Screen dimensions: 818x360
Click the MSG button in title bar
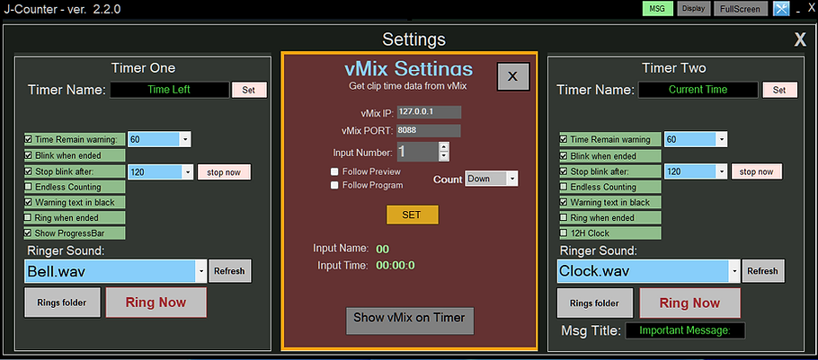coord(657,8)
